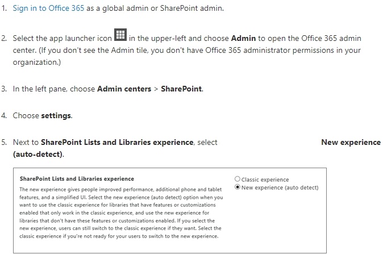
Task: Click the step 3 list number
Action: pyautogui.click(x=5, y=89)
